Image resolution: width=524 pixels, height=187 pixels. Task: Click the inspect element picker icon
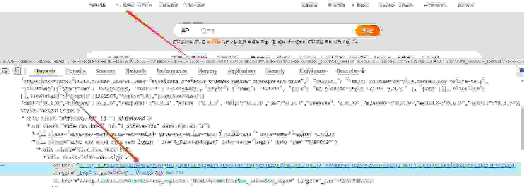point(5,71)
